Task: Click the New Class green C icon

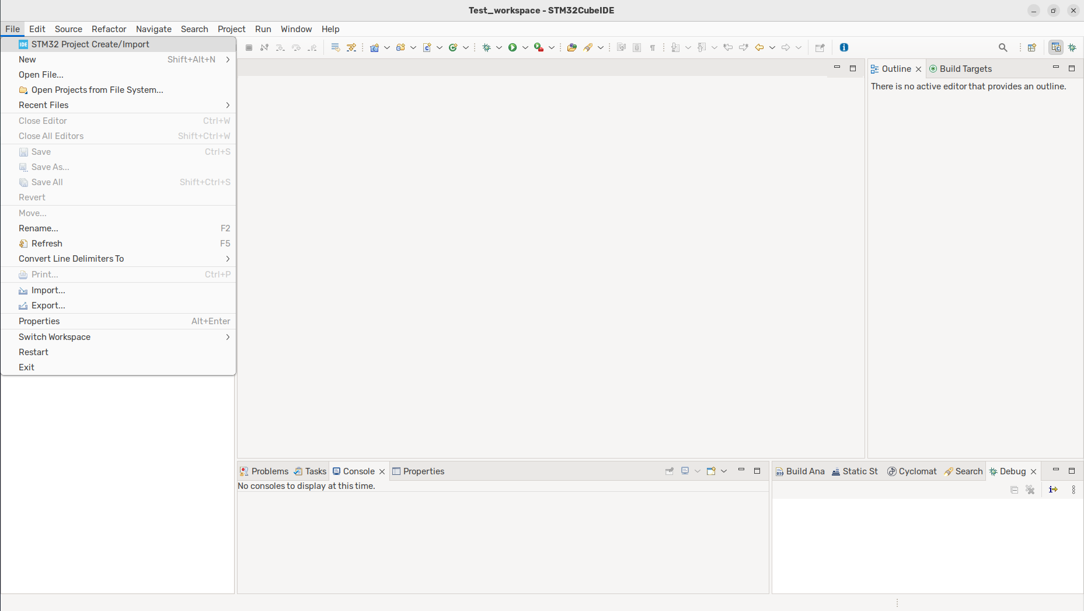Action: [x=453, y=48]
